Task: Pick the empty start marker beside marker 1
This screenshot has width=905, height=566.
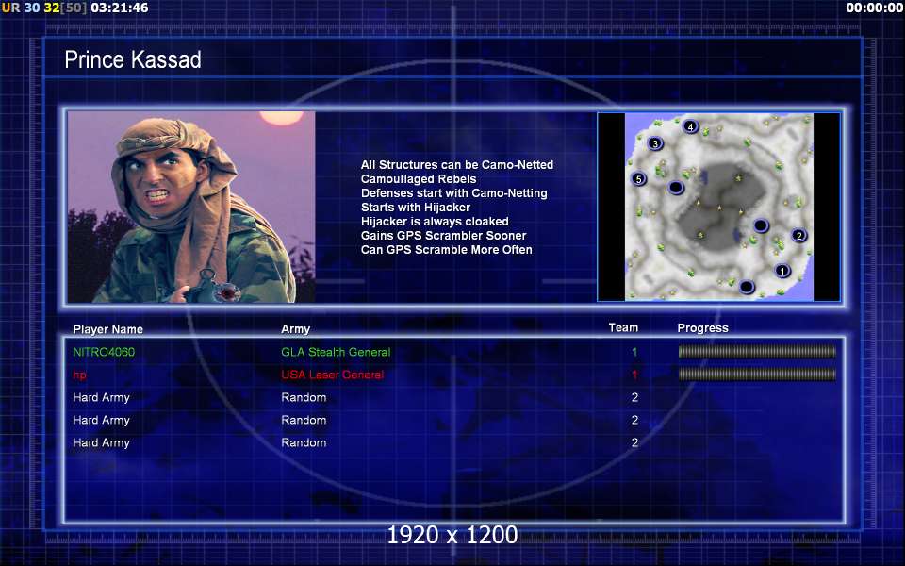Action: click(x=747, y=287)
